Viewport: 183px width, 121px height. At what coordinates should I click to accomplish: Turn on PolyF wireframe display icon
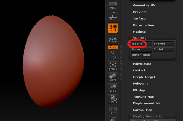coord(113,110)
